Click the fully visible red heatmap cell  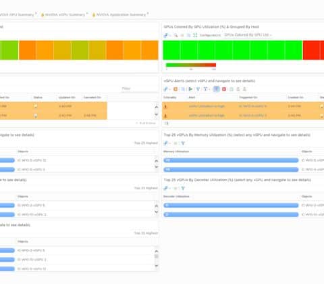[x=311, y=50]
